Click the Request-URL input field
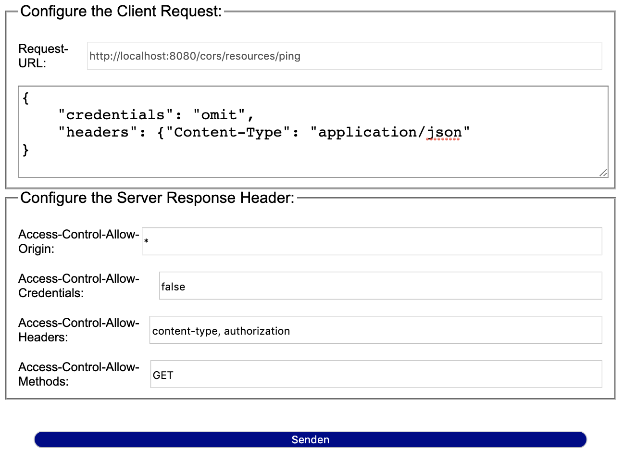This screenshot has width=623, height=451. (x=344, y=56)
